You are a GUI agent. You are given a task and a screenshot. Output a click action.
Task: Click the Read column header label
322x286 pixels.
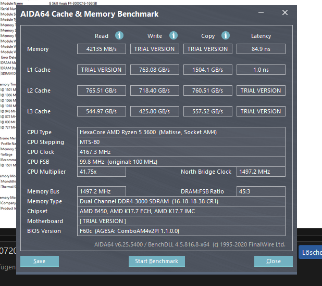[x=102, y=36]
